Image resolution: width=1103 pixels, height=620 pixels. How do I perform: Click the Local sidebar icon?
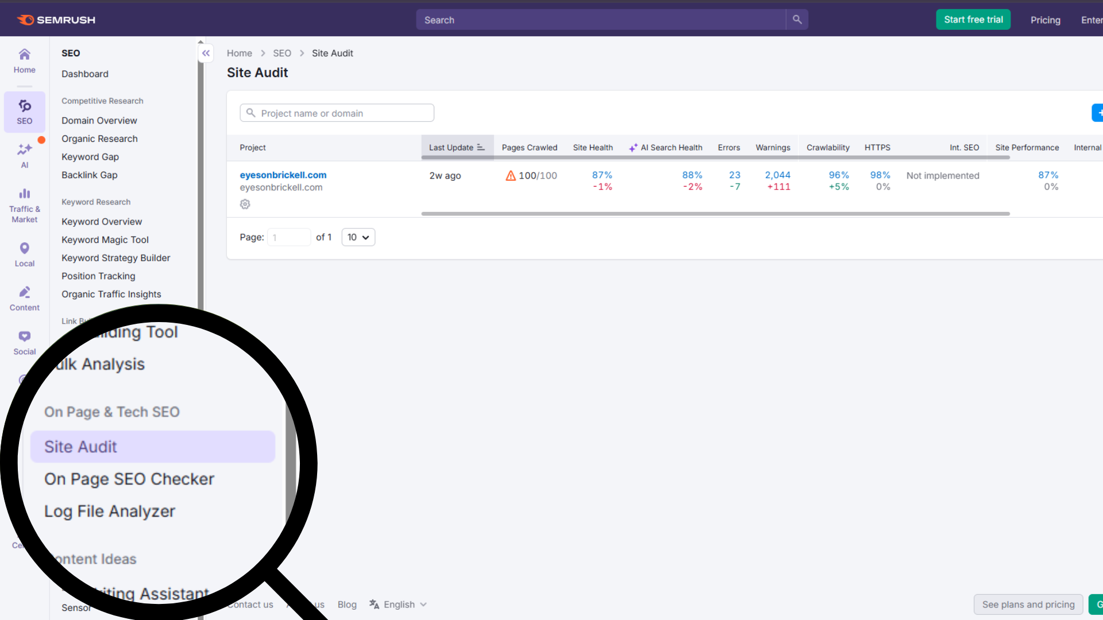click(x=24, y=248)
